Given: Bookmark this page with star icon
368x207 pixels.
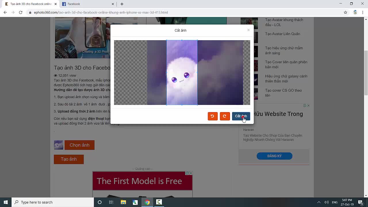Looking at the screenshot, I should pos(345,12).
